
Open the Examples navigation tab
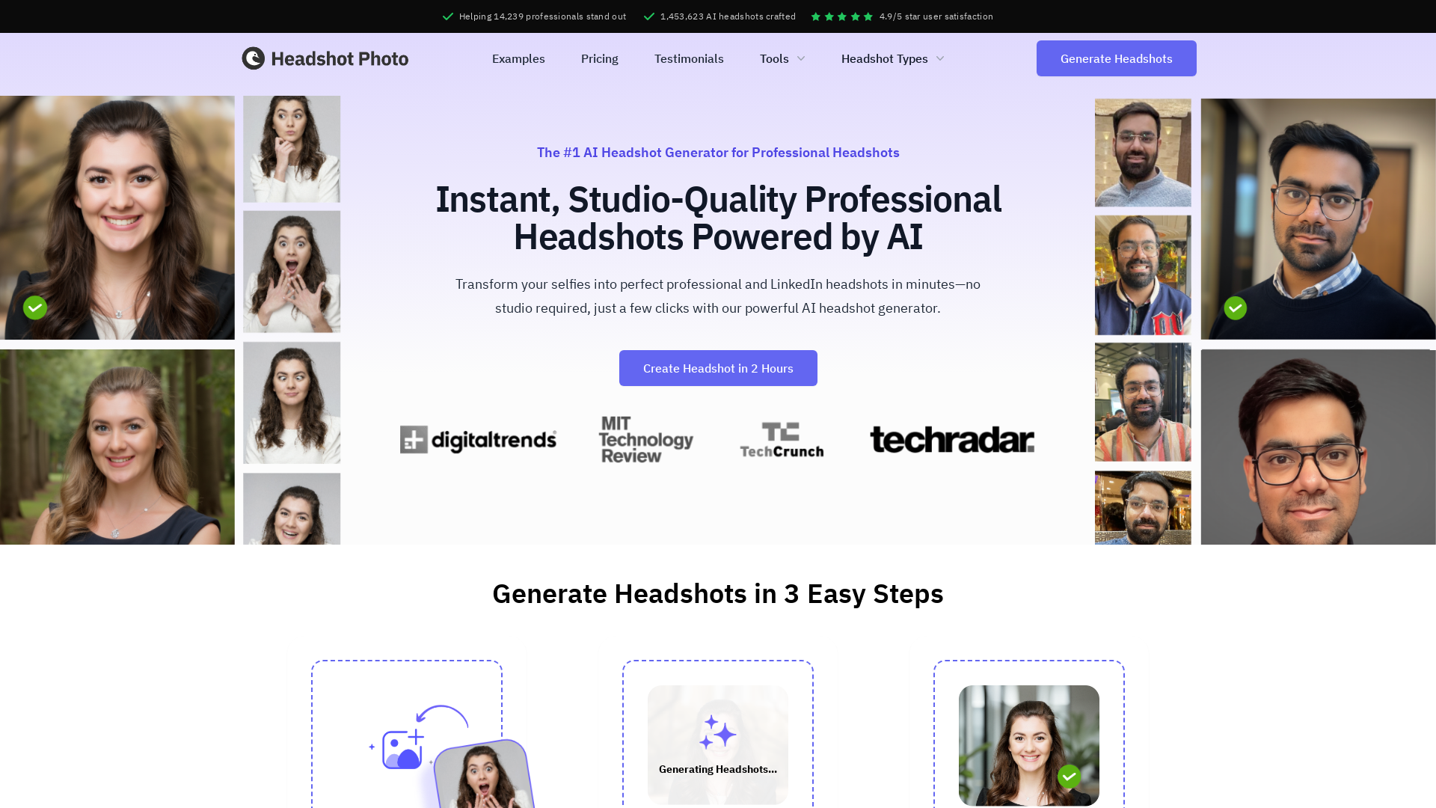[x=518, y=58]
